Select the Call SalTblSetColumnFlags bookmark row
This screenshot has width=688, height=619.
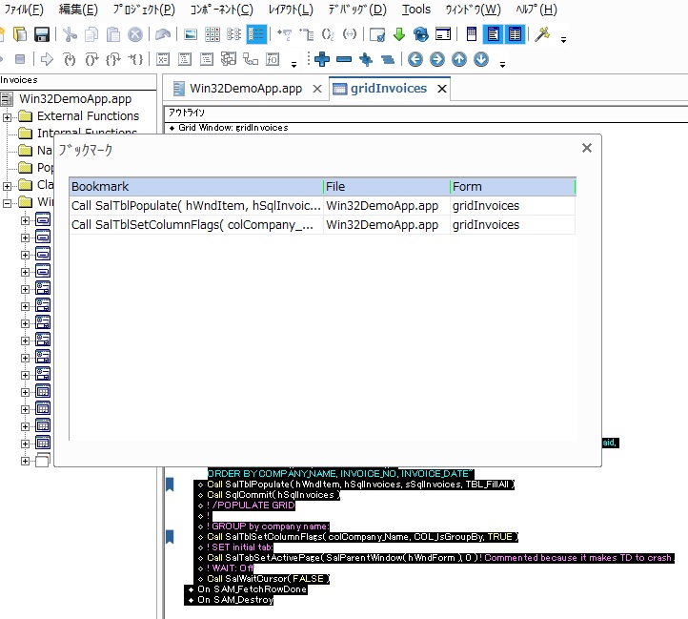[322, 224]
